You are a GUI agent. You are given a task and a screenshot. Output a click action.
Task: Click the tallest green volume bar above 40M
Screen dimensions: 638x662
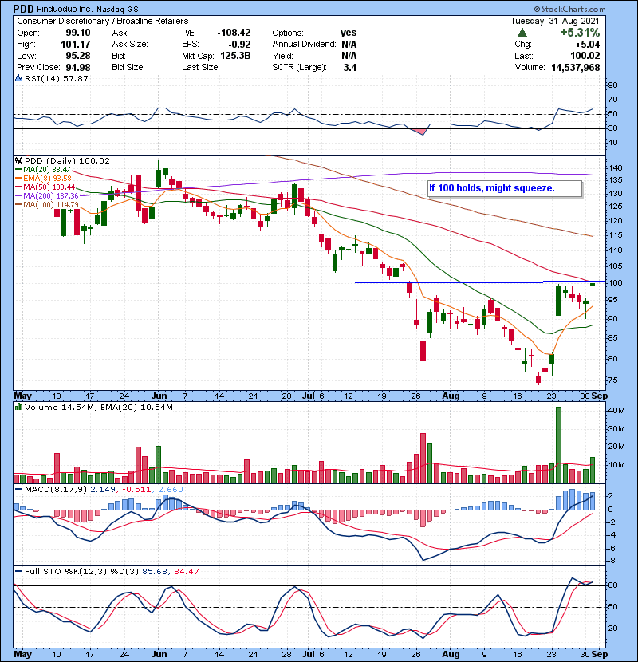pos(558,445)
